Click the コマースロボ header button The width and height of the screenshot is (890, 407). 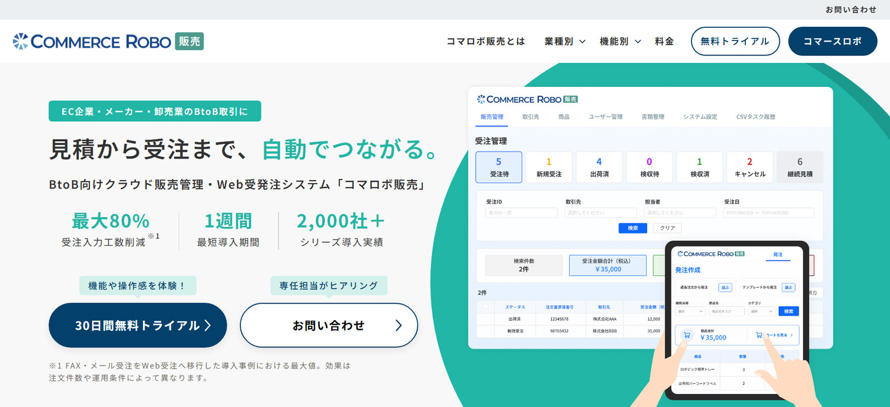point(833,41)
